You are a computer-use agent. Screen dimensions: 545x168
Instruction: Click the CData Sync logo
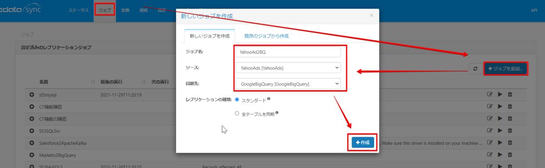[x=20, y=9]
